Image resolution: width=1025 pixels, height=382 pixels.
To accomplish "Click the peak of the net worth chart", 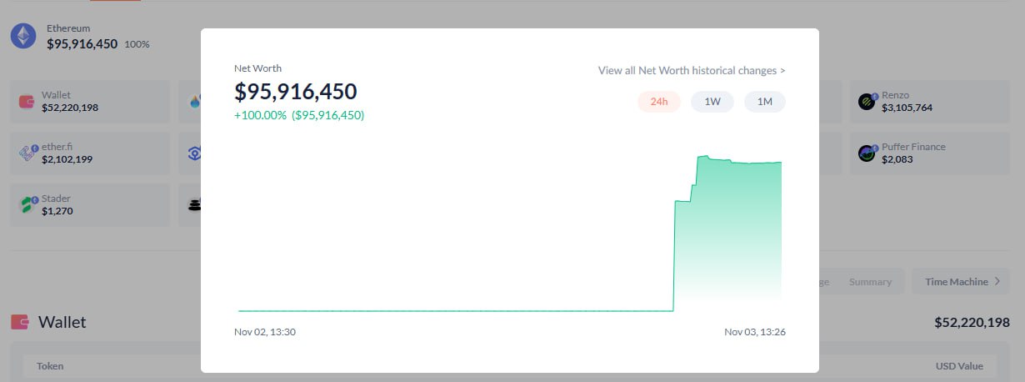I will pos(703,156).
